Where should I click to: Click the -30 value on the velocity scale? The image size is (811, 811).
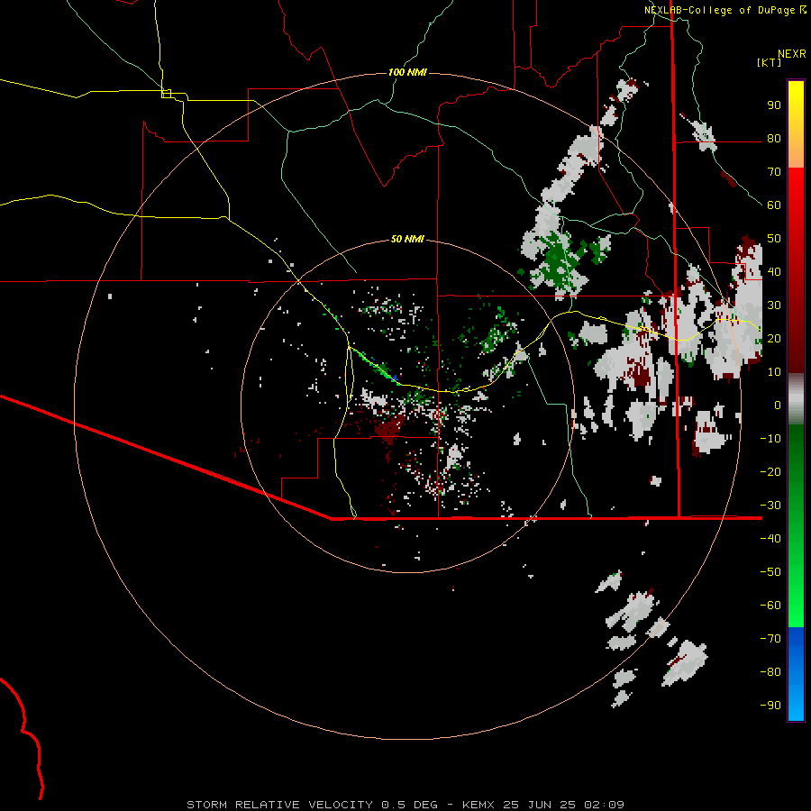770,506
